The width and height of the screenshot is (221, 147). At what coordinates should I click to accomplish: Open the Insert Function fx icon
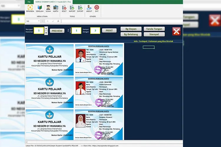point(58,21)
